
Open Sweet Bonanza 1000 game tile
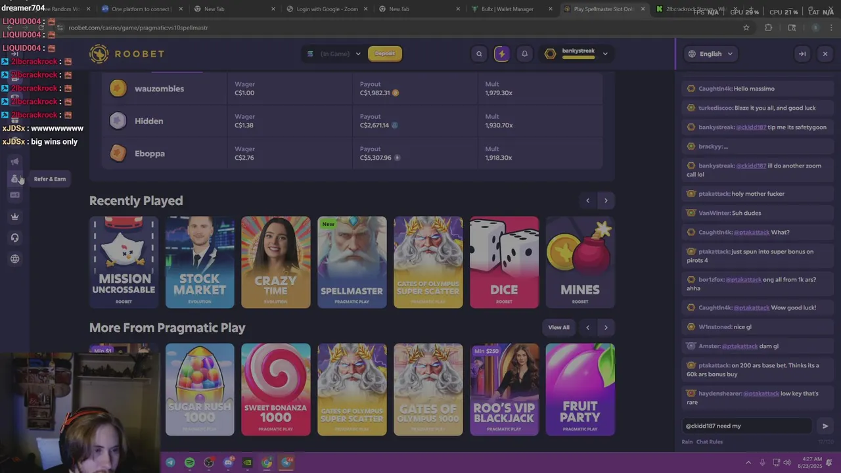coord(276,390)
